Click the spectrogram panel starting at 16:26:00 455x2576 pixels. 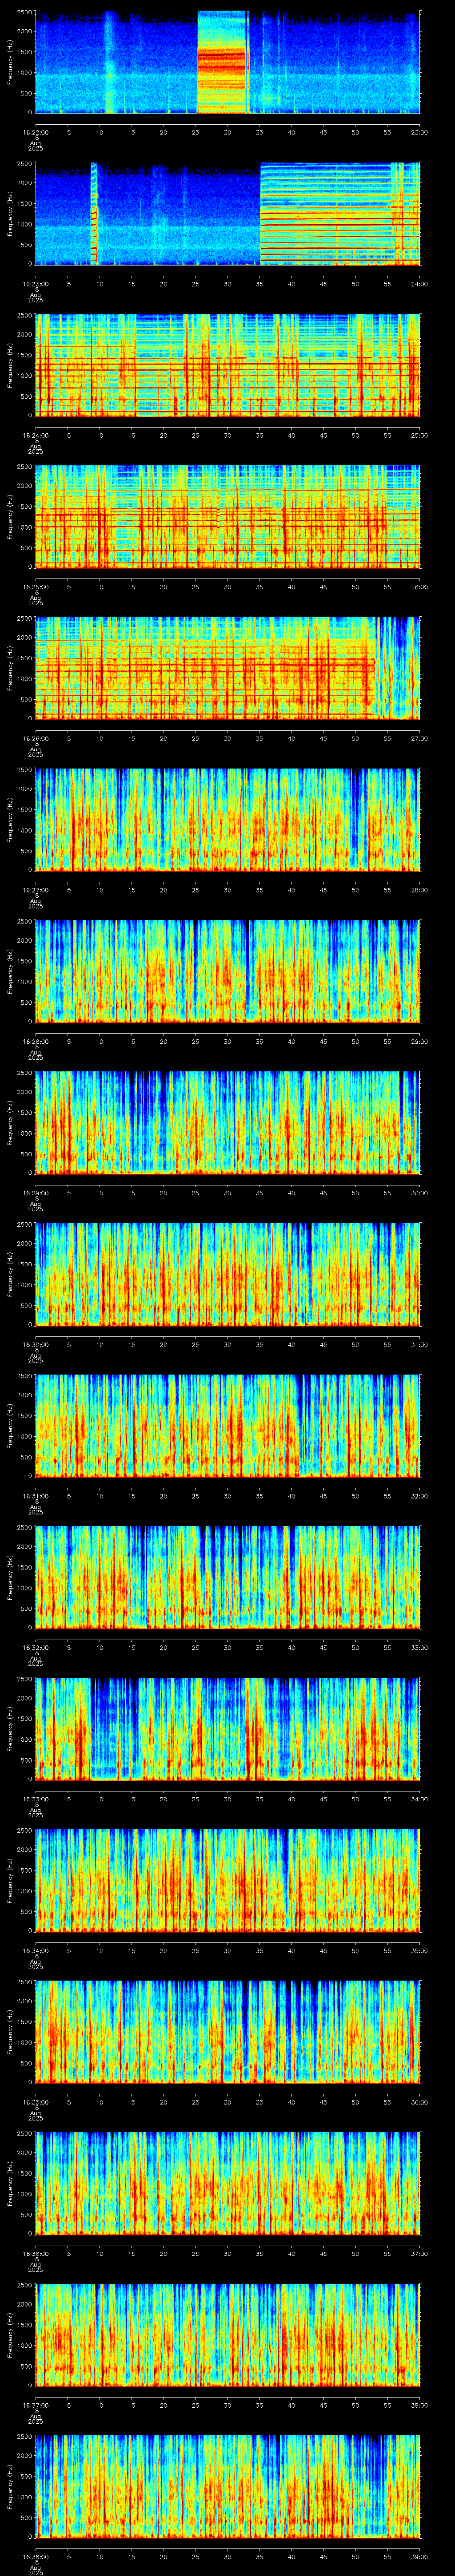click(228, 668)
